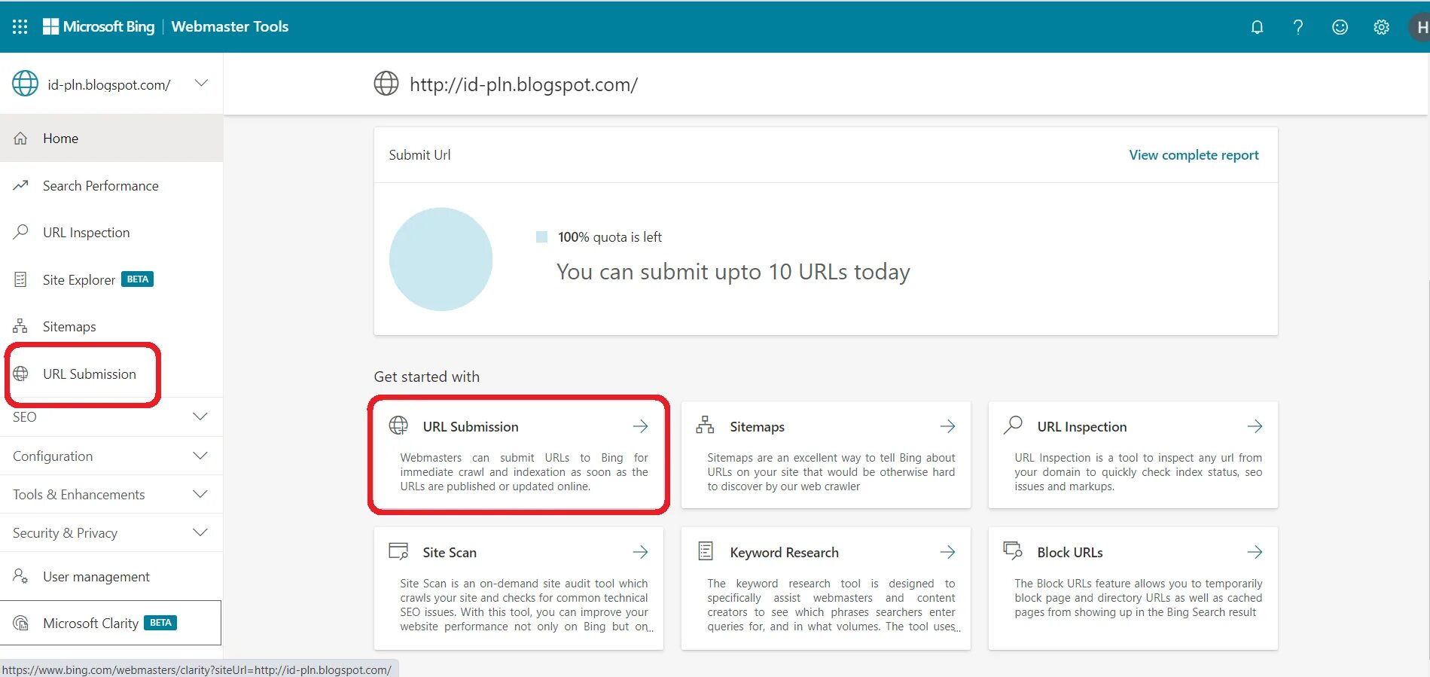Click the hierarchy icon on the Sitemaps card
Viewport: 1430px width, 677px height.
(705, 425)
